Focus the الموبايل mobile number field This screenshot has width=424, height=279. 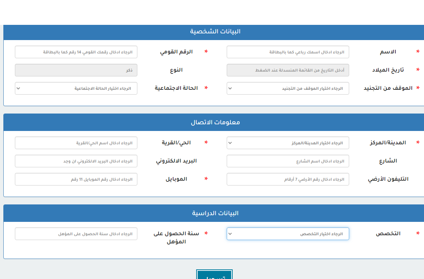[x=76, y=179]
